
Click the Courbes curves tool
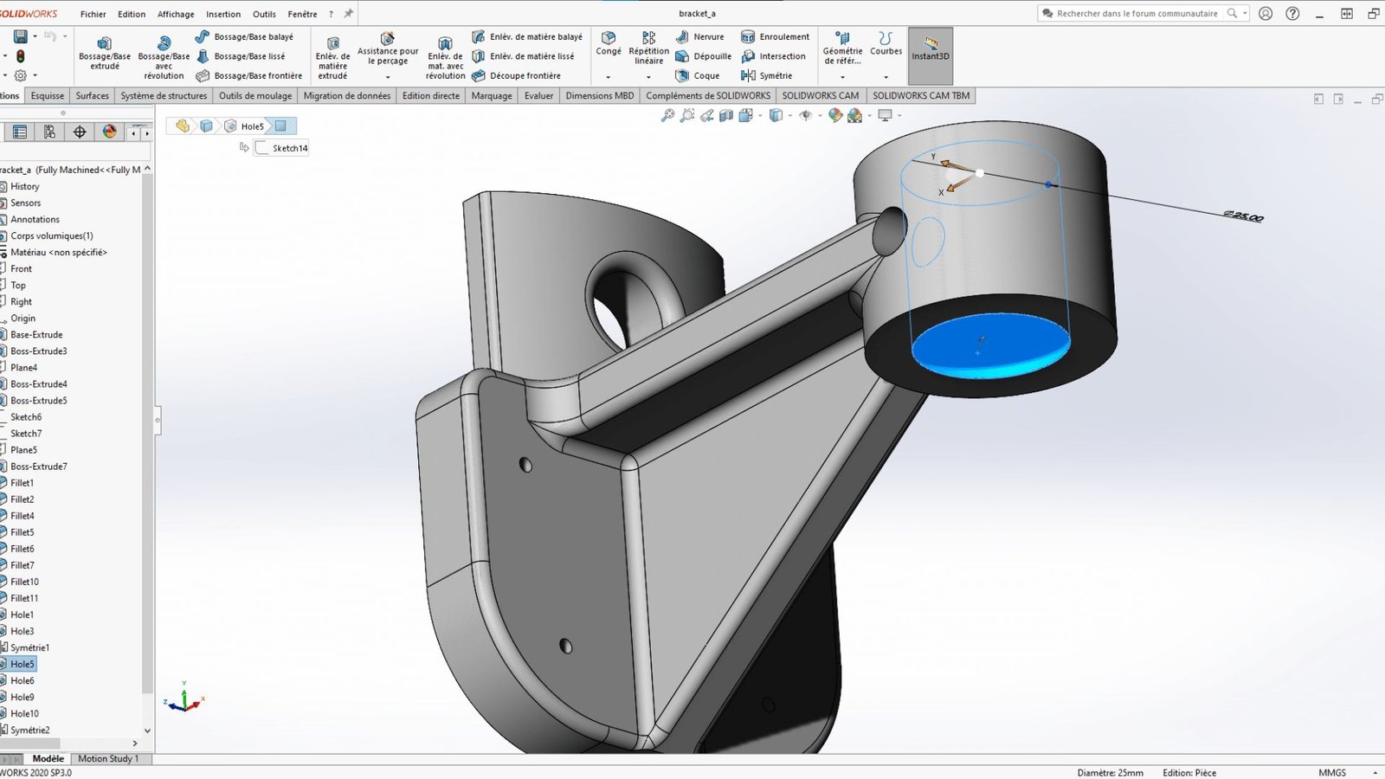tap(886, 44)
